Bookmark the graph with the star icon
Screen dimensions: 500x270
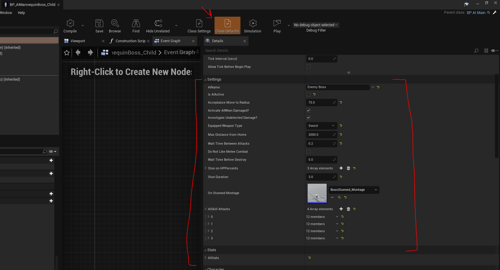(x=67, y=53)
